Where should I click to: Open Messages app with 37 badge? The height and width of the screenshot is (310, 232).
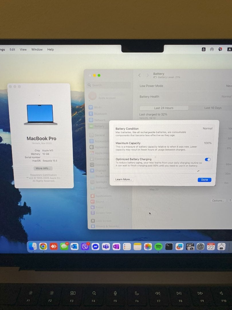pos(64,246)
